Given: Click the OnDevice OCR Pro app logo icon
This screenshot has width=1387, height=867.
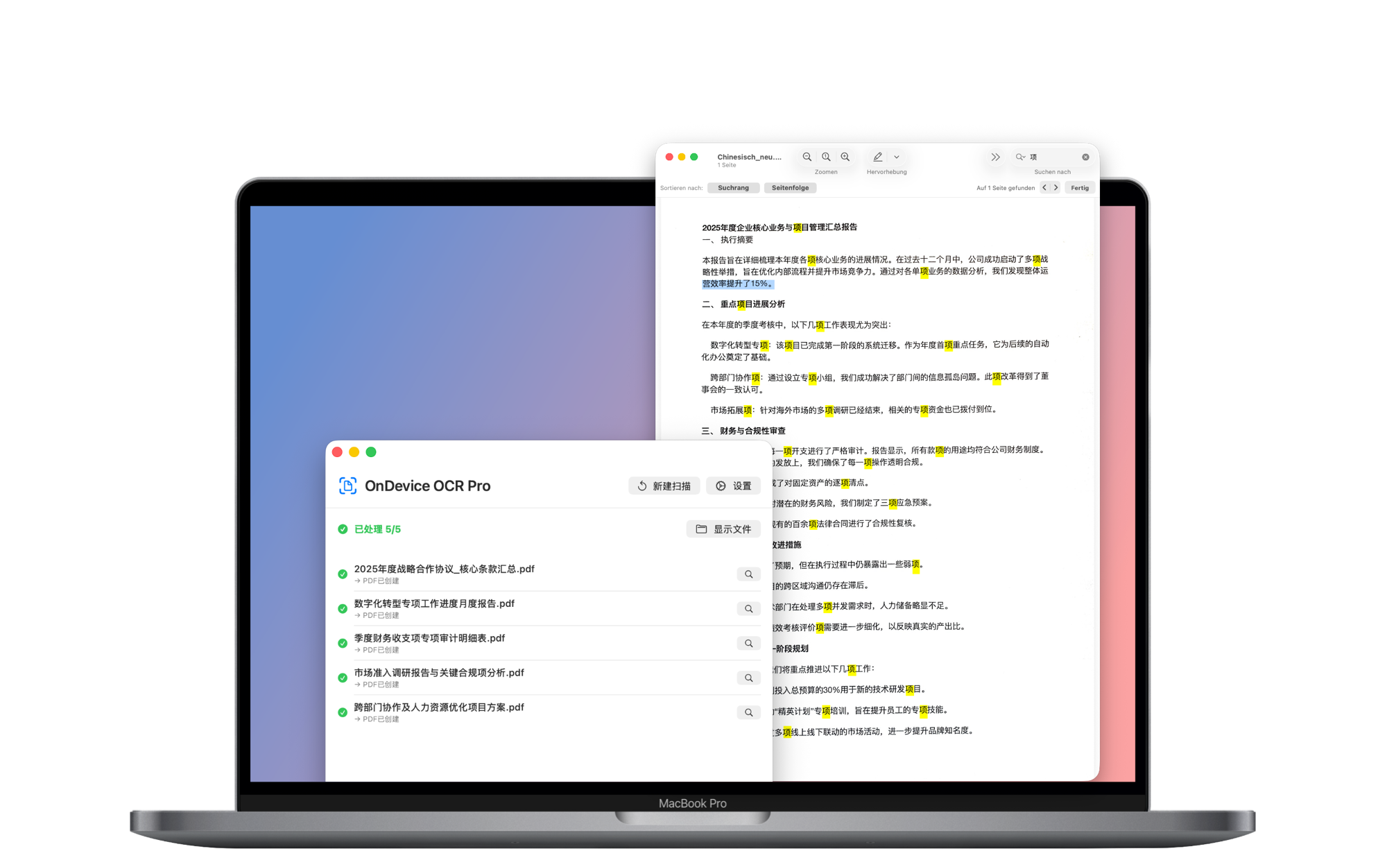Looking at the screenshot, I should tap(347, 486).
